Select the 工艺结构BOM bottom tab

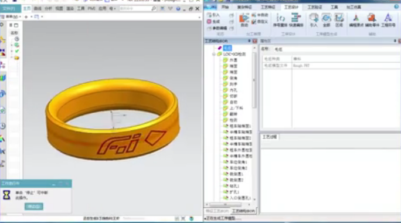pyautogui.click(x=243, y=211)
